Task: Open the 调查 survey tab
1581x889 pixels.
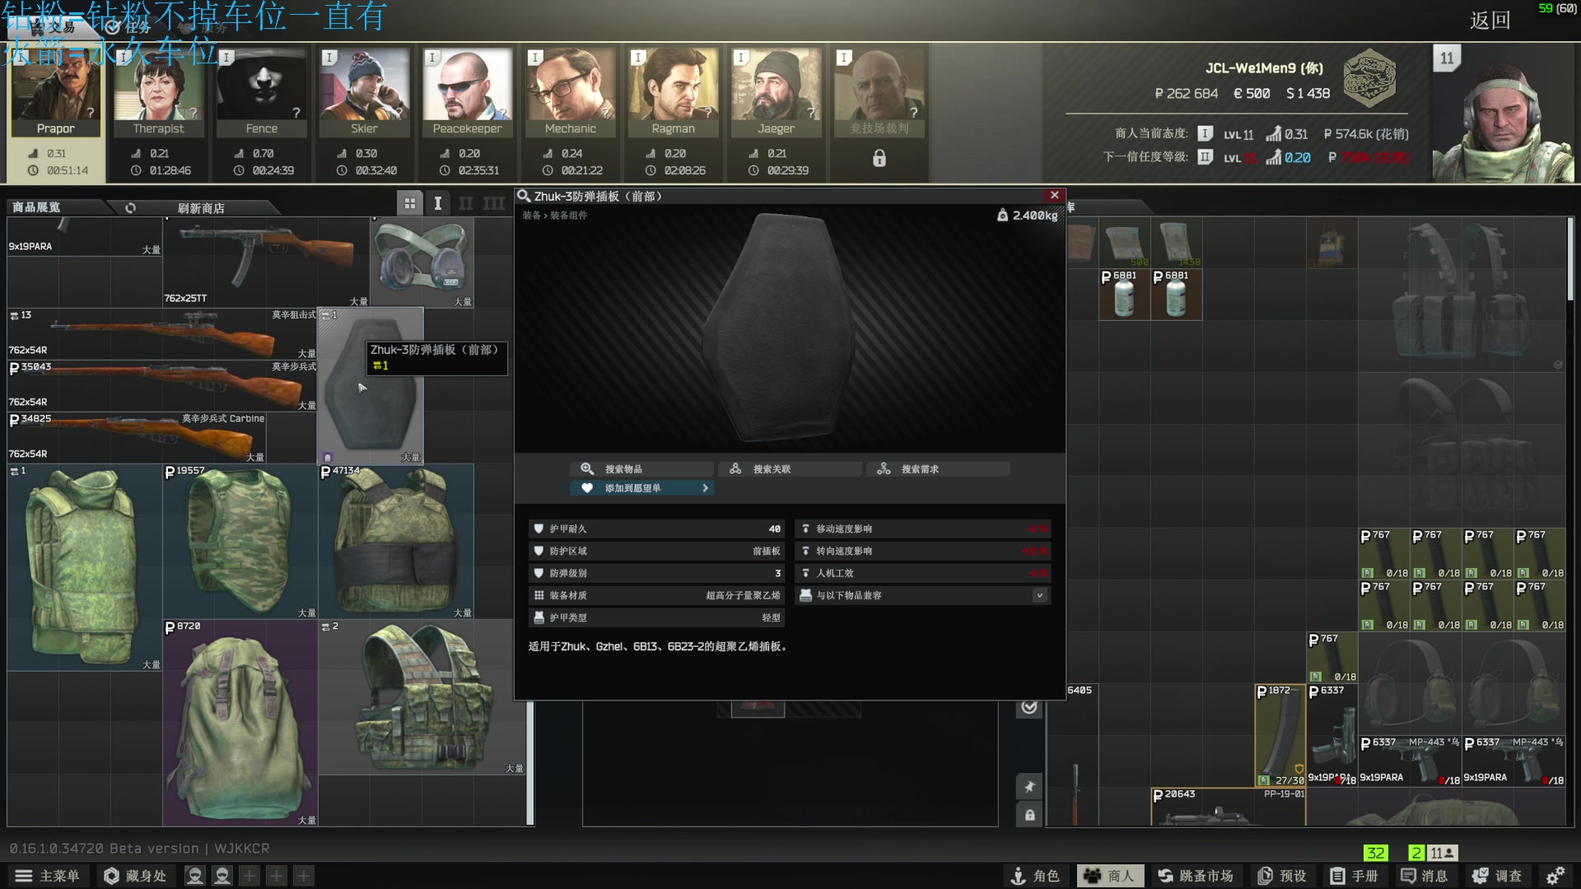Action: click(x=1498, y=876)
